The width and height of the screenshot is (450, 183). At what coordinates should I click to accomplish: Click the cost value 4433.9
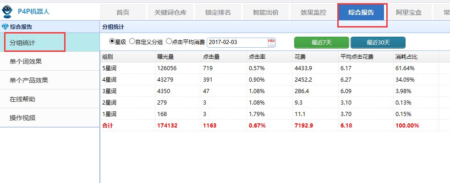(x=303, y=68)
